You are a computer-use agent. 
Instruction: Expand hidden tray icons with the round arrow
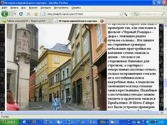[x=148, y=122]
